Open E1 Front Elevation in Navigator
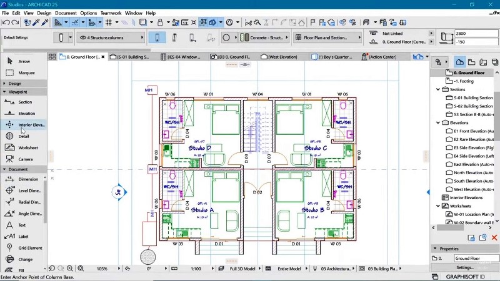The image size is (500, 281). coord(473,131)
